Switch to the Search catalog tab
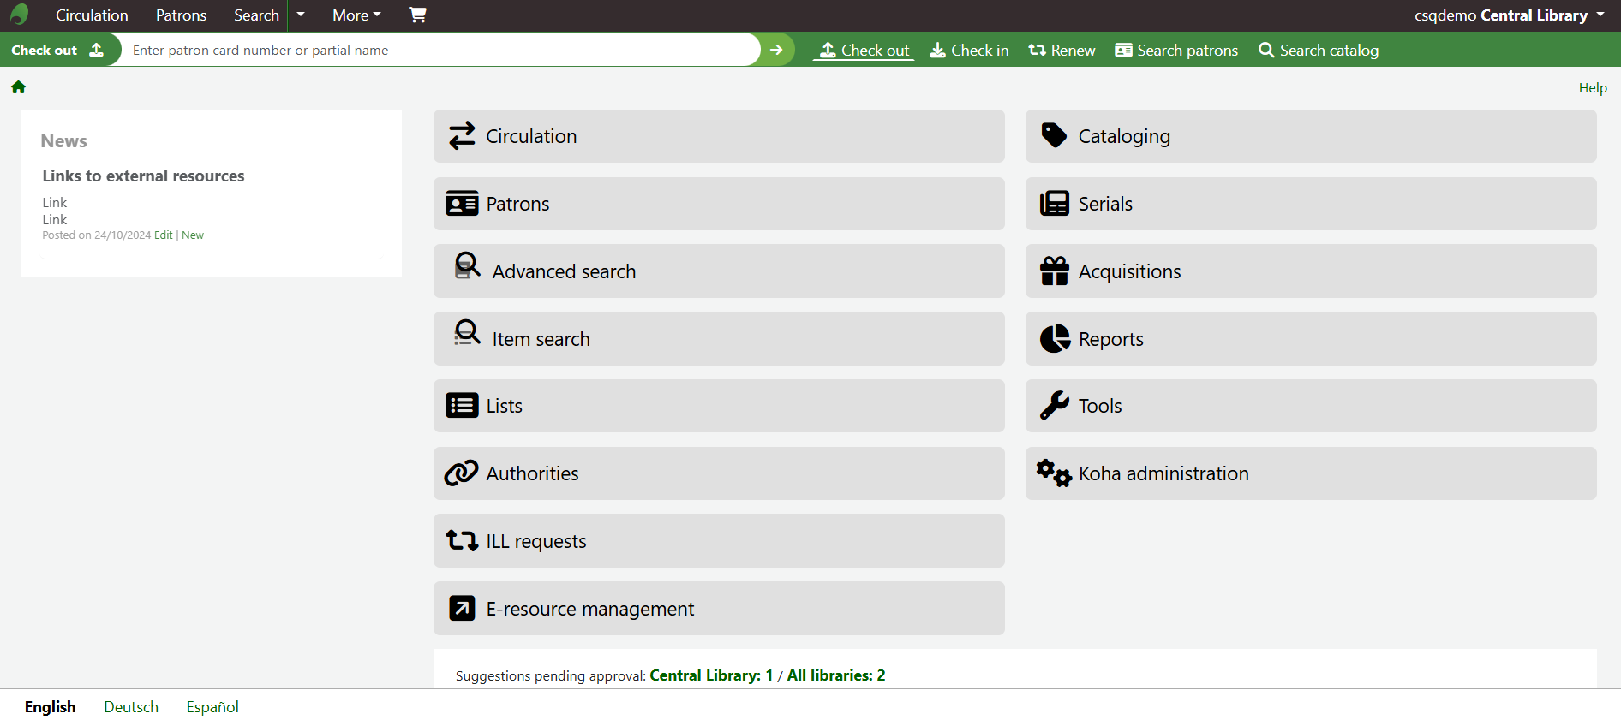 (1319, 51)
